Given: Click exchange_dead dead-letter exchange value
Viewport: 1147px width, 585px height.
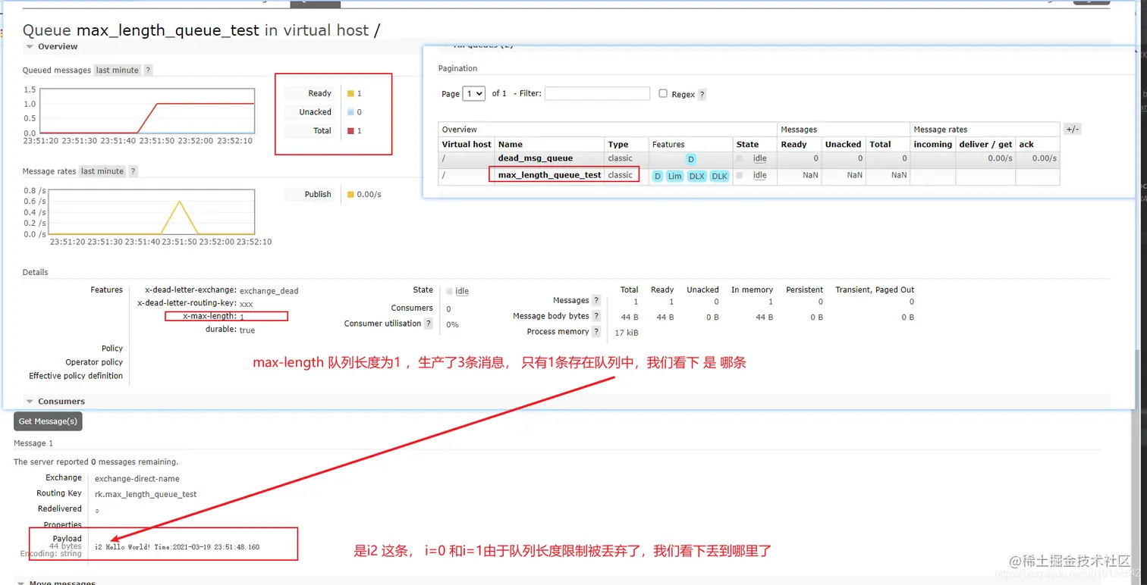Looking at the screenshot, I should coord(269,291).
